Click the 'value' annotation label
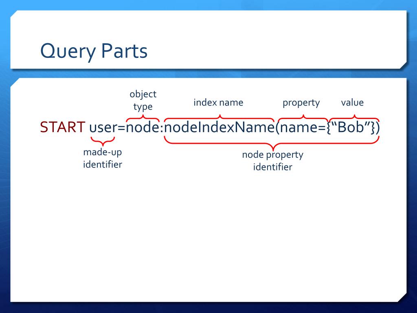The image size is (417, 313). point(352,102)
